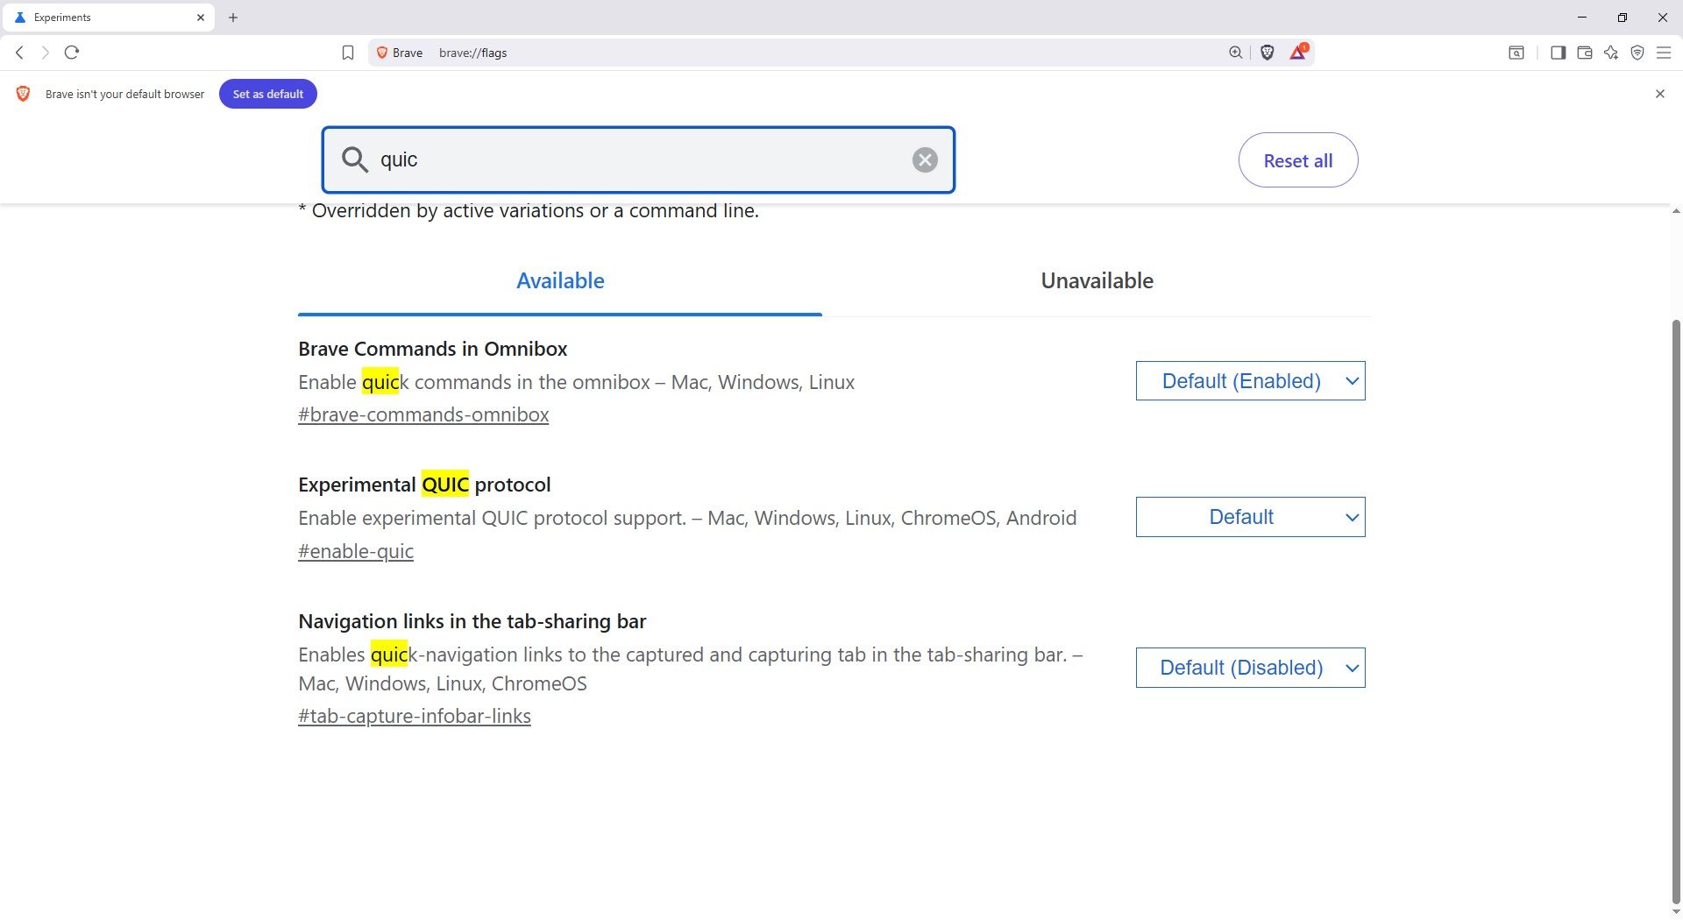Screen dimensions: 1683x920
Task: Open the Experimental QUIC protocol dropdown
Action: (1251, 517)
